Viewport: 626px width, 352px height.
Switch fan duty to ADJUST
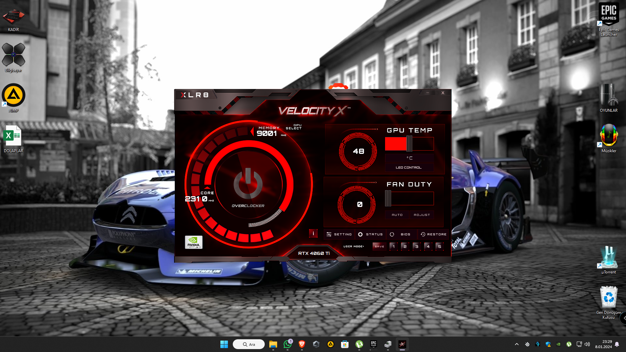[x=422, y=215]
